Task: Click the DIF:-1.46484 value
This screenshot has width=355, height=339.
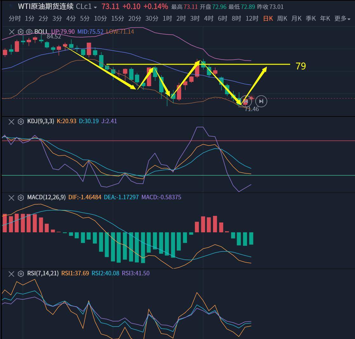Action: (85, 197)
